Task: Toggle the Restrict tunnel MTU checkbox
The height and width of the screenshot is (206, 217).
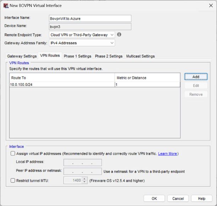Action: [13, 181]
